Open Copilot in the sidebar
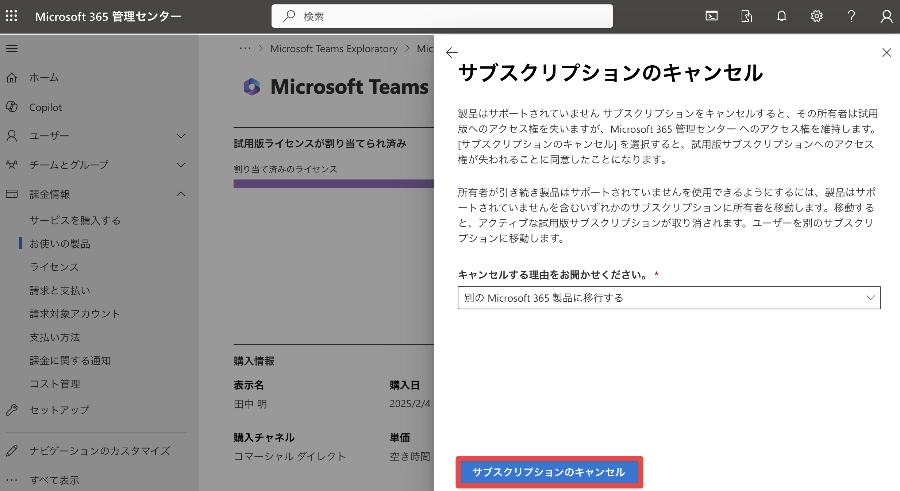900x491 pixels. 46,107
